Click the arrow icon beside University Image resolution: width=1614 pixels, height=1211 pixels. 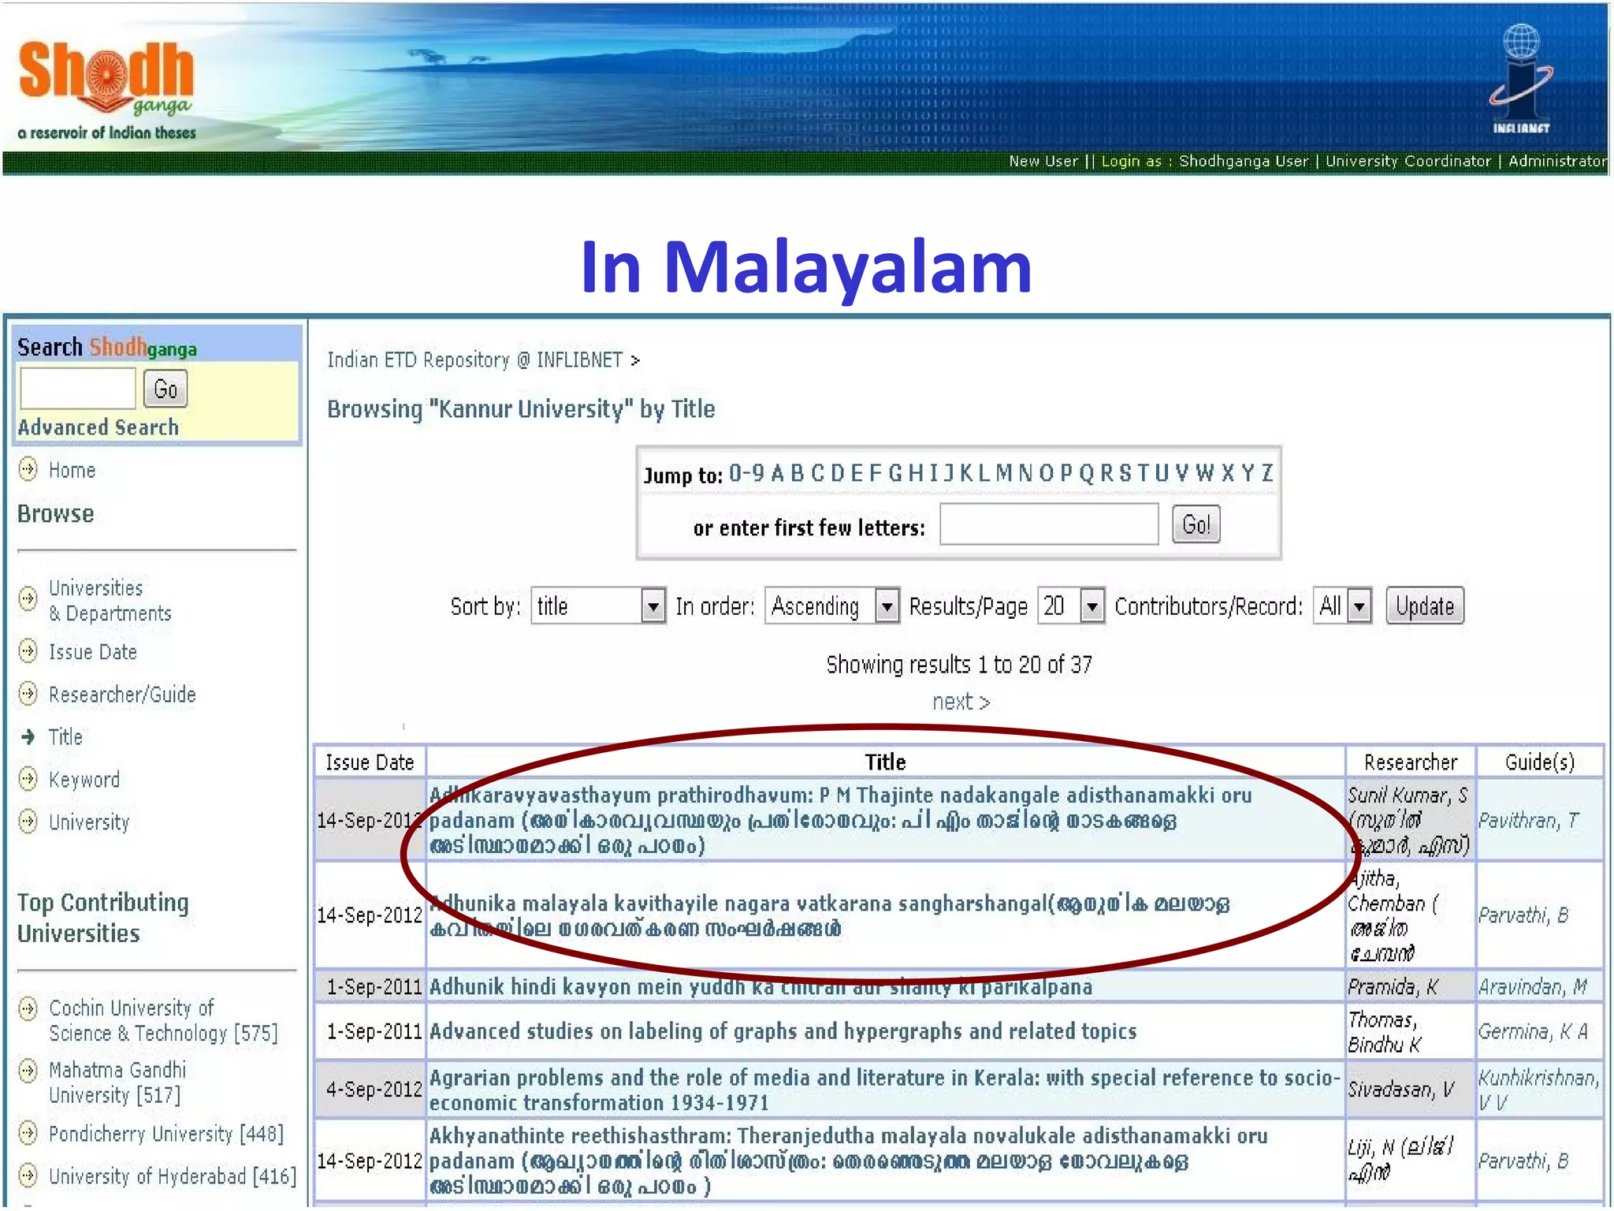pos(28,822)
